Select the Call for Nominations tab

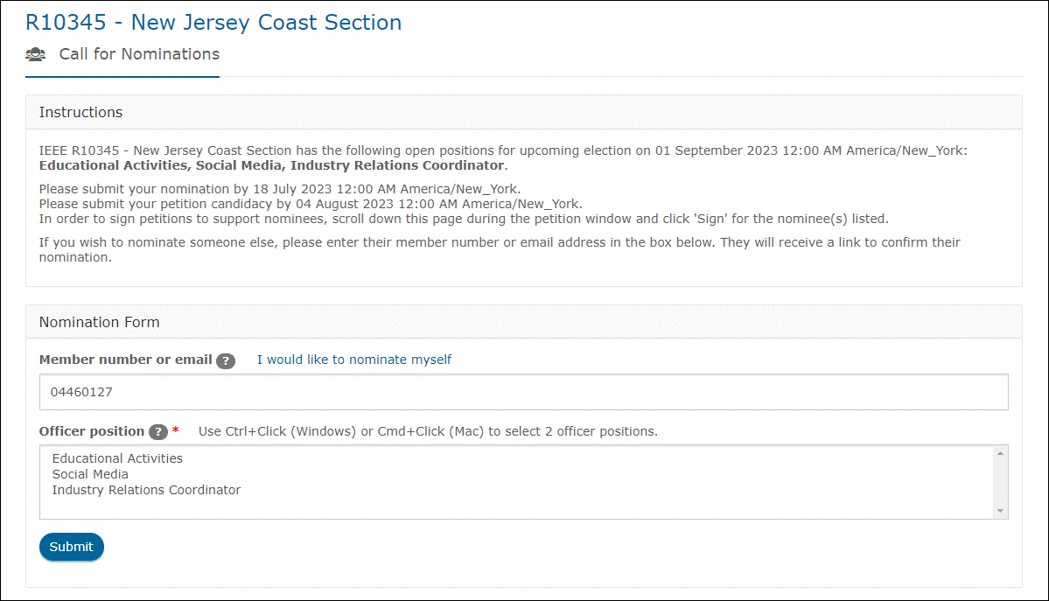click(122, 54)
